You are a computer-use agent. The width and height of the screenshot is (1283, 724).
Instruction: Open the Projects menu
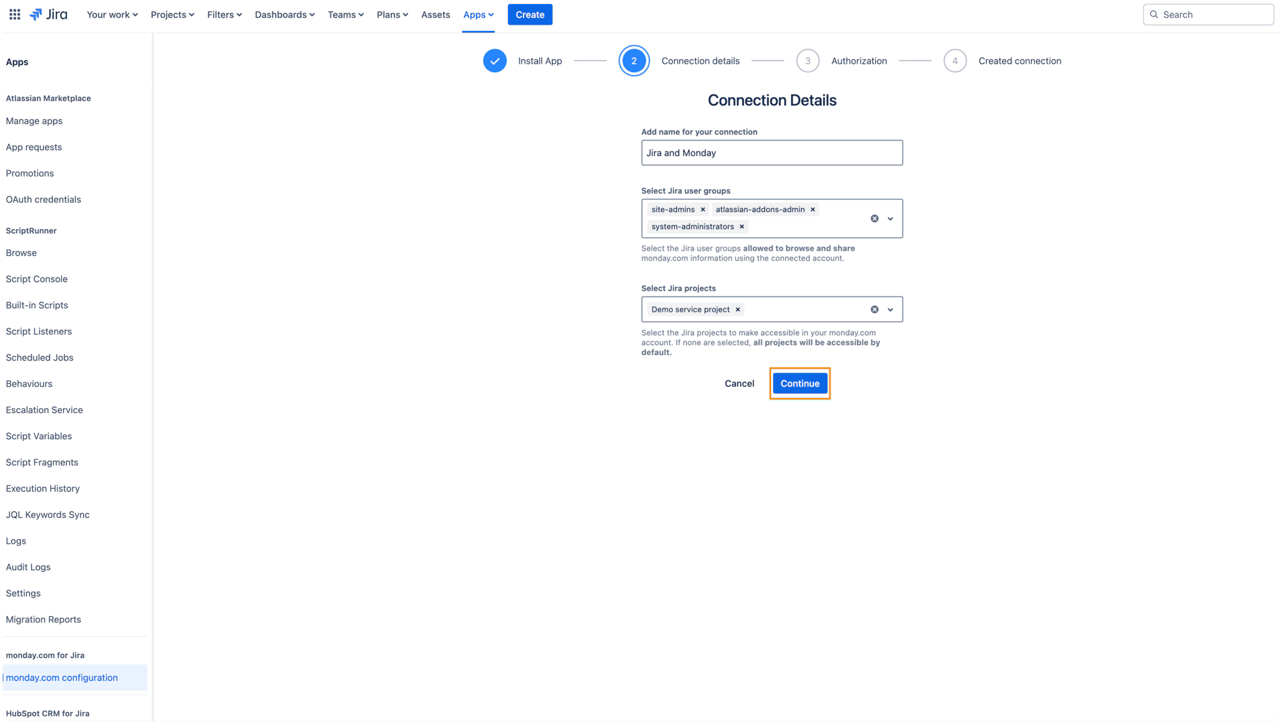pyautogui.click(x=172, y=14)
